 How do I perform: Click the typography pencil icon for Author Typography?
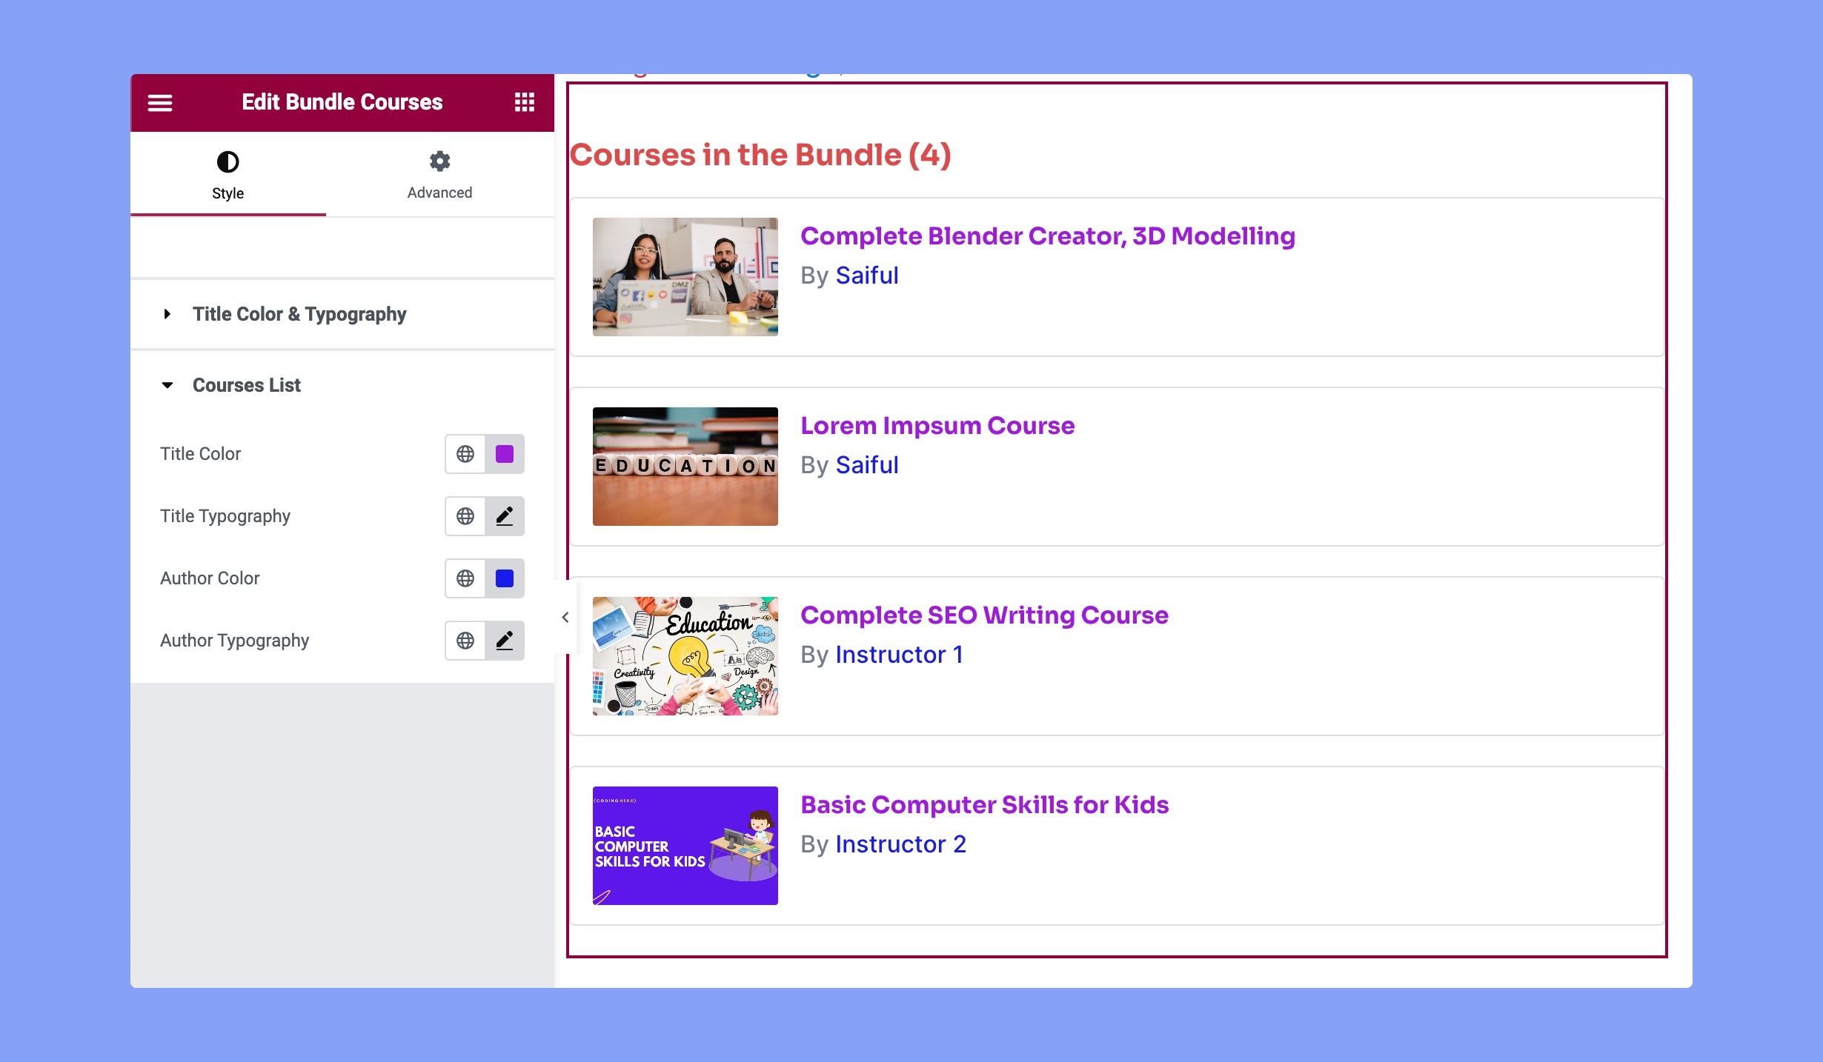point(505,640)
